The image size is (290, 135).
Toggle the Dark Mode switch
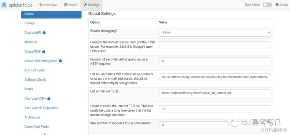tap(267, 5)
